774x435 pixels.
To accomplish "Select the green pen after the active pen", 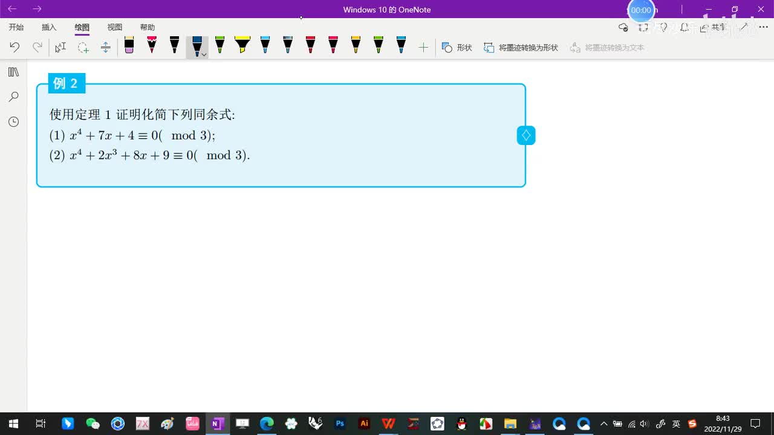I will coord(220,45).
